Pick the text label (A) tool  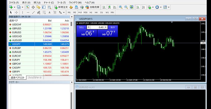(x=49, y=12)
